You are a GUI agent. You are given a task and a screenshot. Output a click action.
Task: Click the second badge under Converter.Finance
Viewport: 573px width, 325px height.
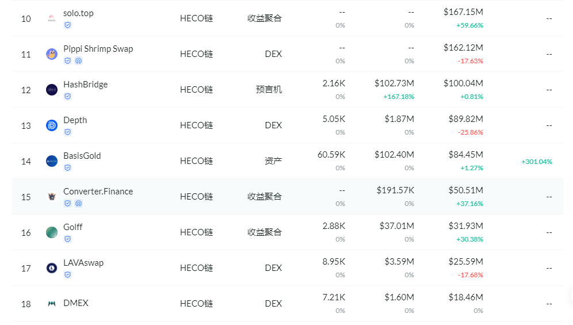pyautogui.click(x=79, y=203)
